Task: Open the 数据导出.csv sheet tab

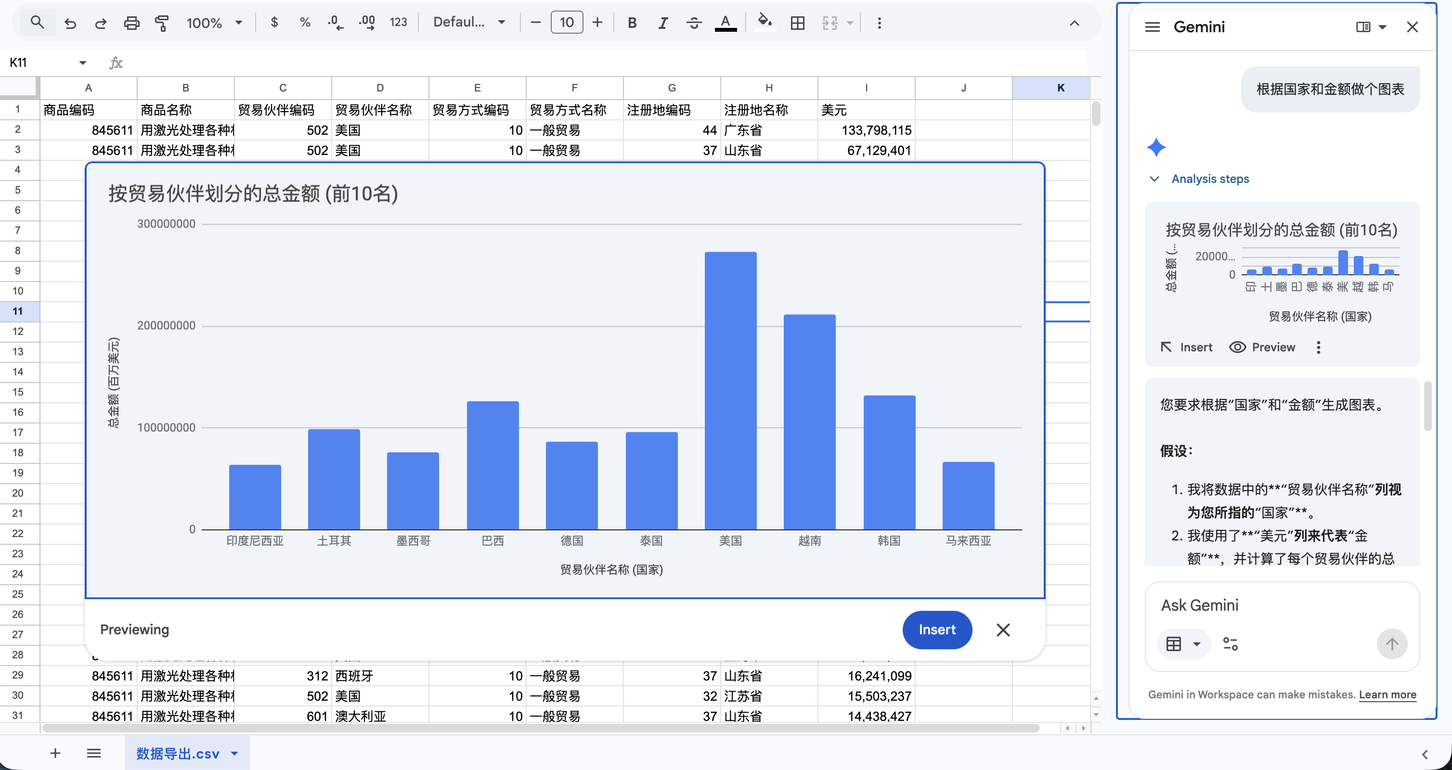Action: pyautogui.click(x=178, y=753)
